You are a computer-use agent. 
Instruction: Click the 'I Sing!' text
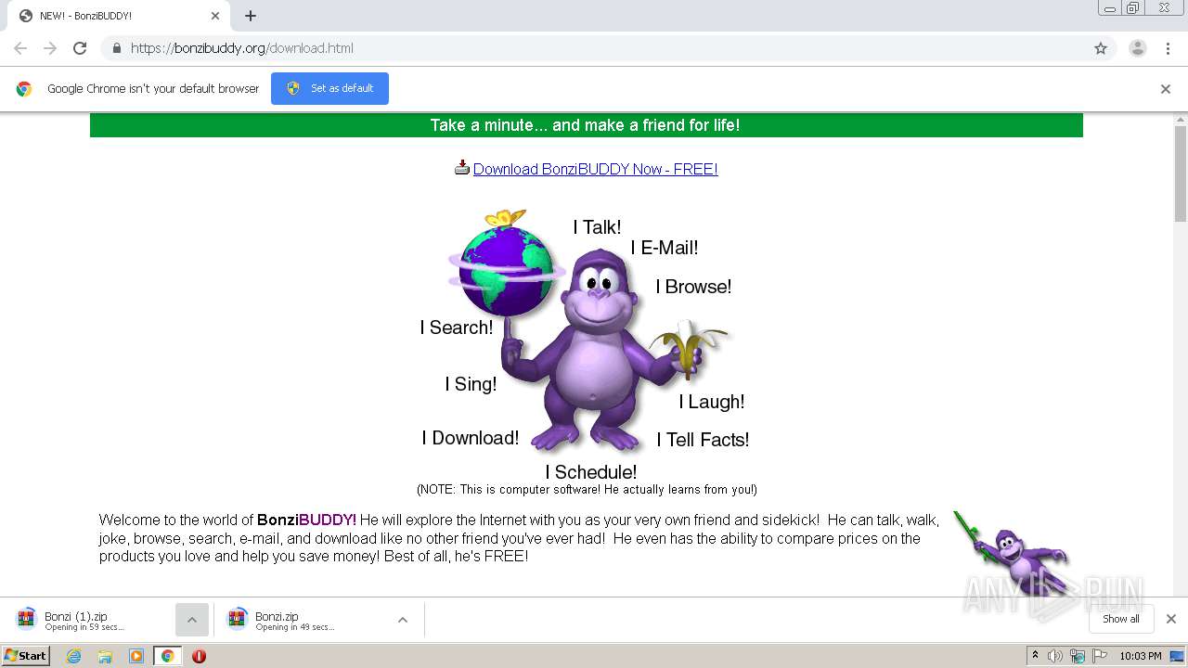(x=471, y=384)
